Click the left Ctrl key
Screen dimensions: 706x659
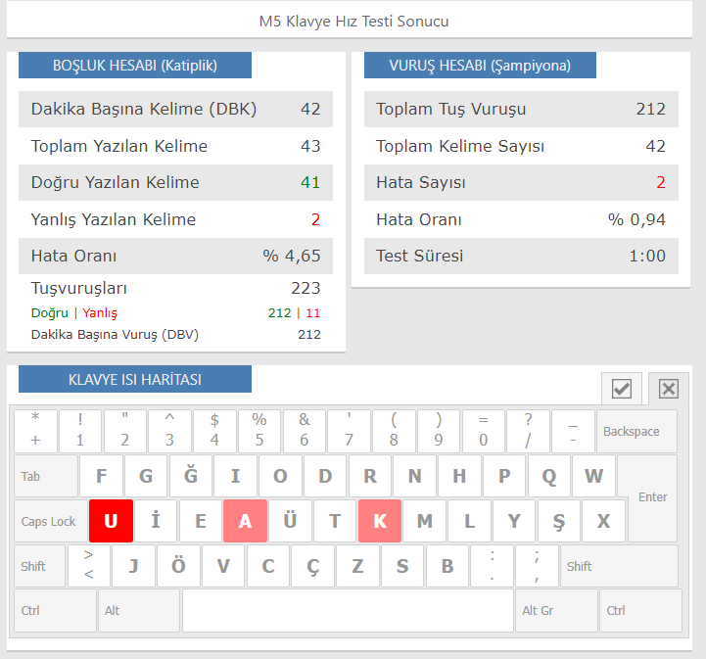(x=55, y=610)
